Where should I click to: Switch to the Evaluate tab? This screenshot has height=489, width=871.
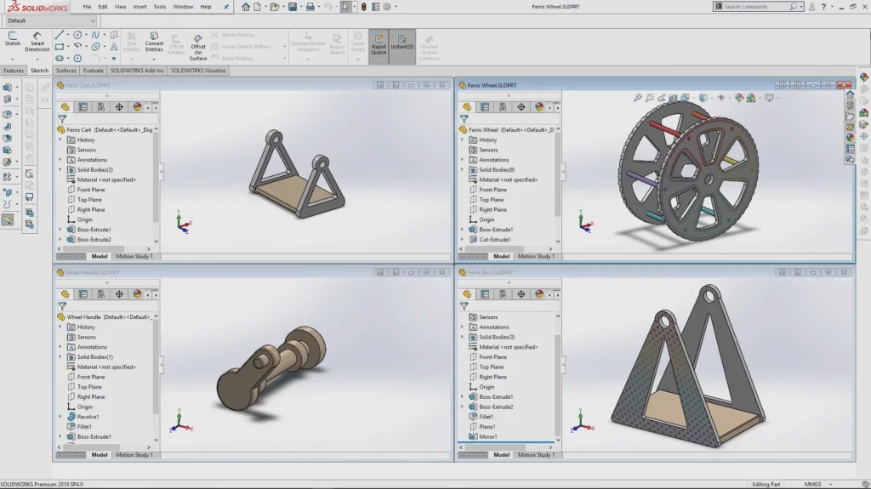[x=94, y=71]
